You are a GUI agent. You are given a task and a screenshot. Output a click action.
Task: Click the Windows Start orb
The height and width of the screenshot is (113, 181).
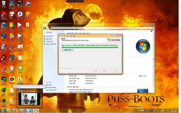click(3, 110)
